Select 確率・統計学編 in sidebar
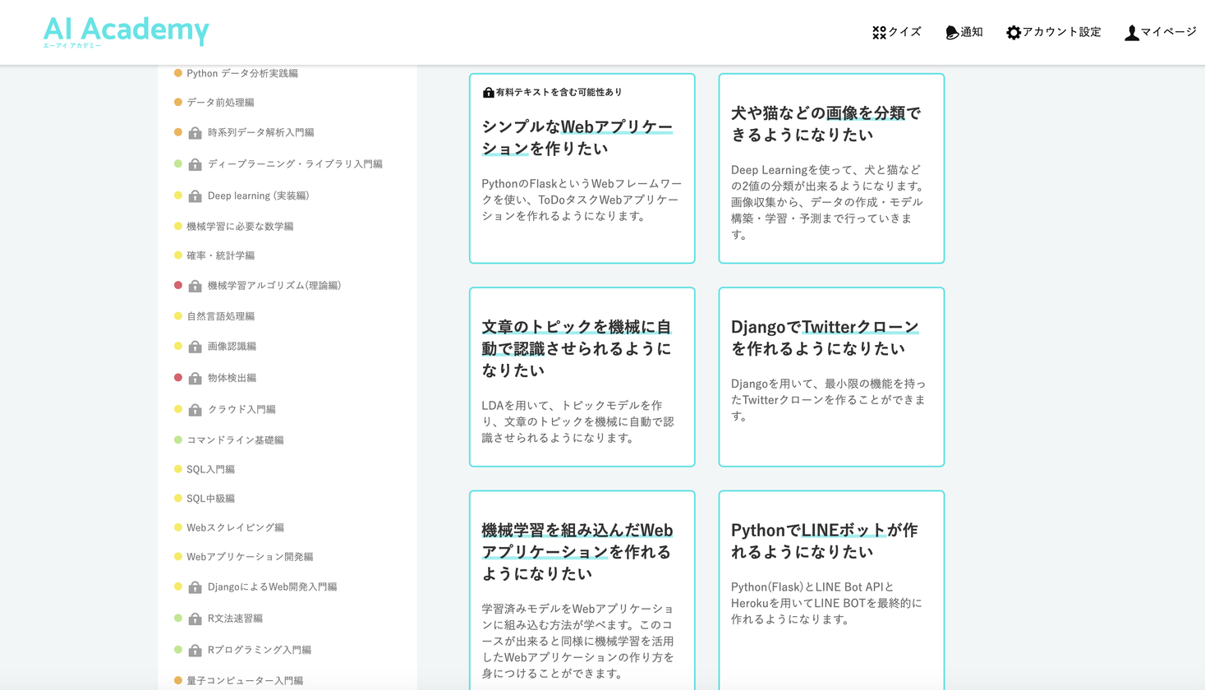Image resolution: width=1205 pixels, height=690 pixels. pos(220,255)
